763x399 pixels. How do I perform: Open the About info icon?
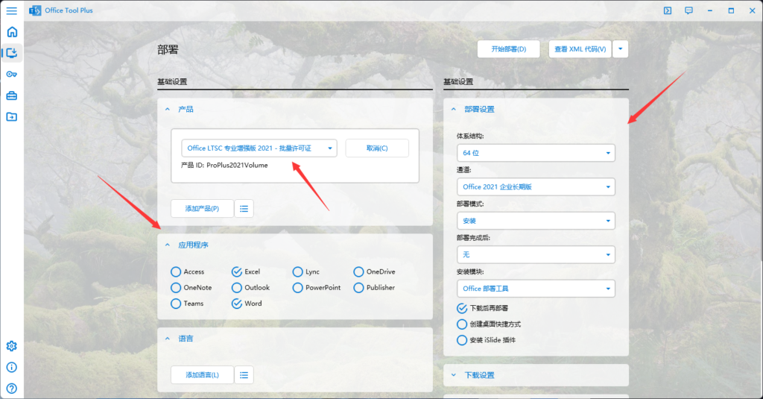click(x=12, y=368)
